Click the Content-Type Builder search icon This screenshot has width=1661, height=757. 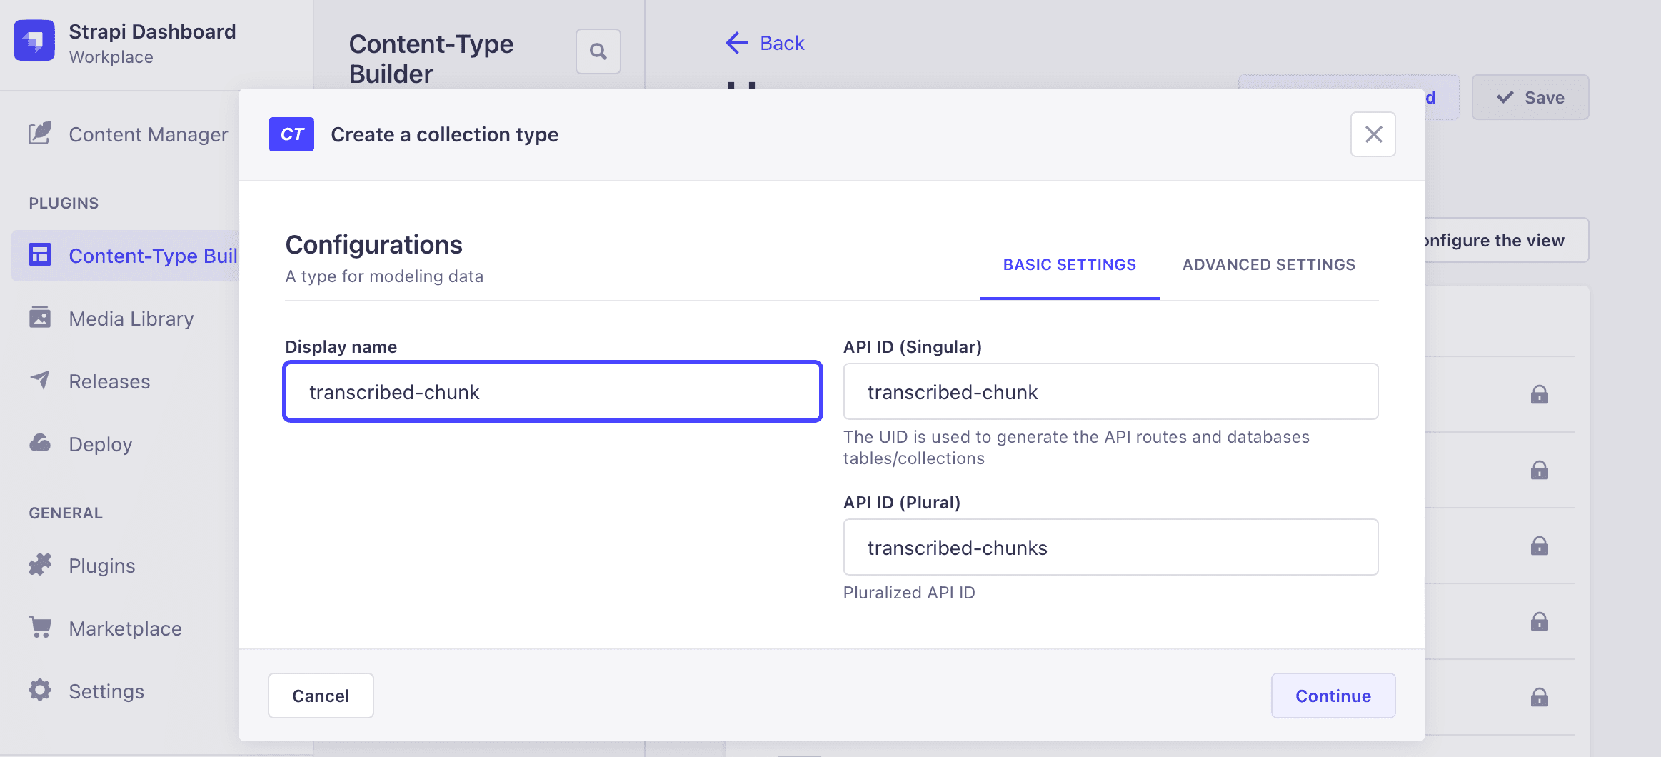(598, 51)
